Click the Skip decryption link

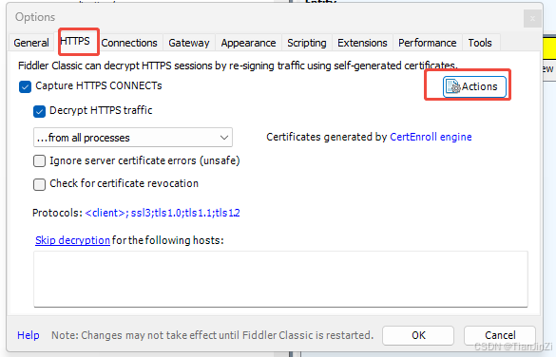click(x=72, y=240)
